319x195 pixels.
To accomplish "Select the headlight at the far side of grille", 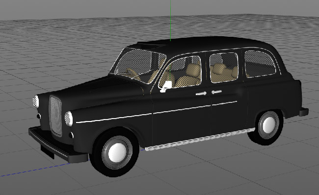I will click(x=36, y=101).
